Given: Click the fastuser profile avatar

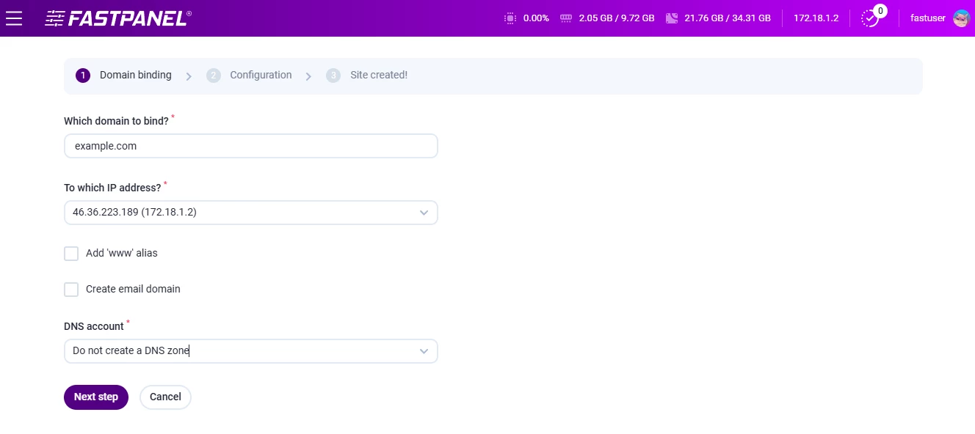Looking at the screenshot, I should click(x=960, y=18).
